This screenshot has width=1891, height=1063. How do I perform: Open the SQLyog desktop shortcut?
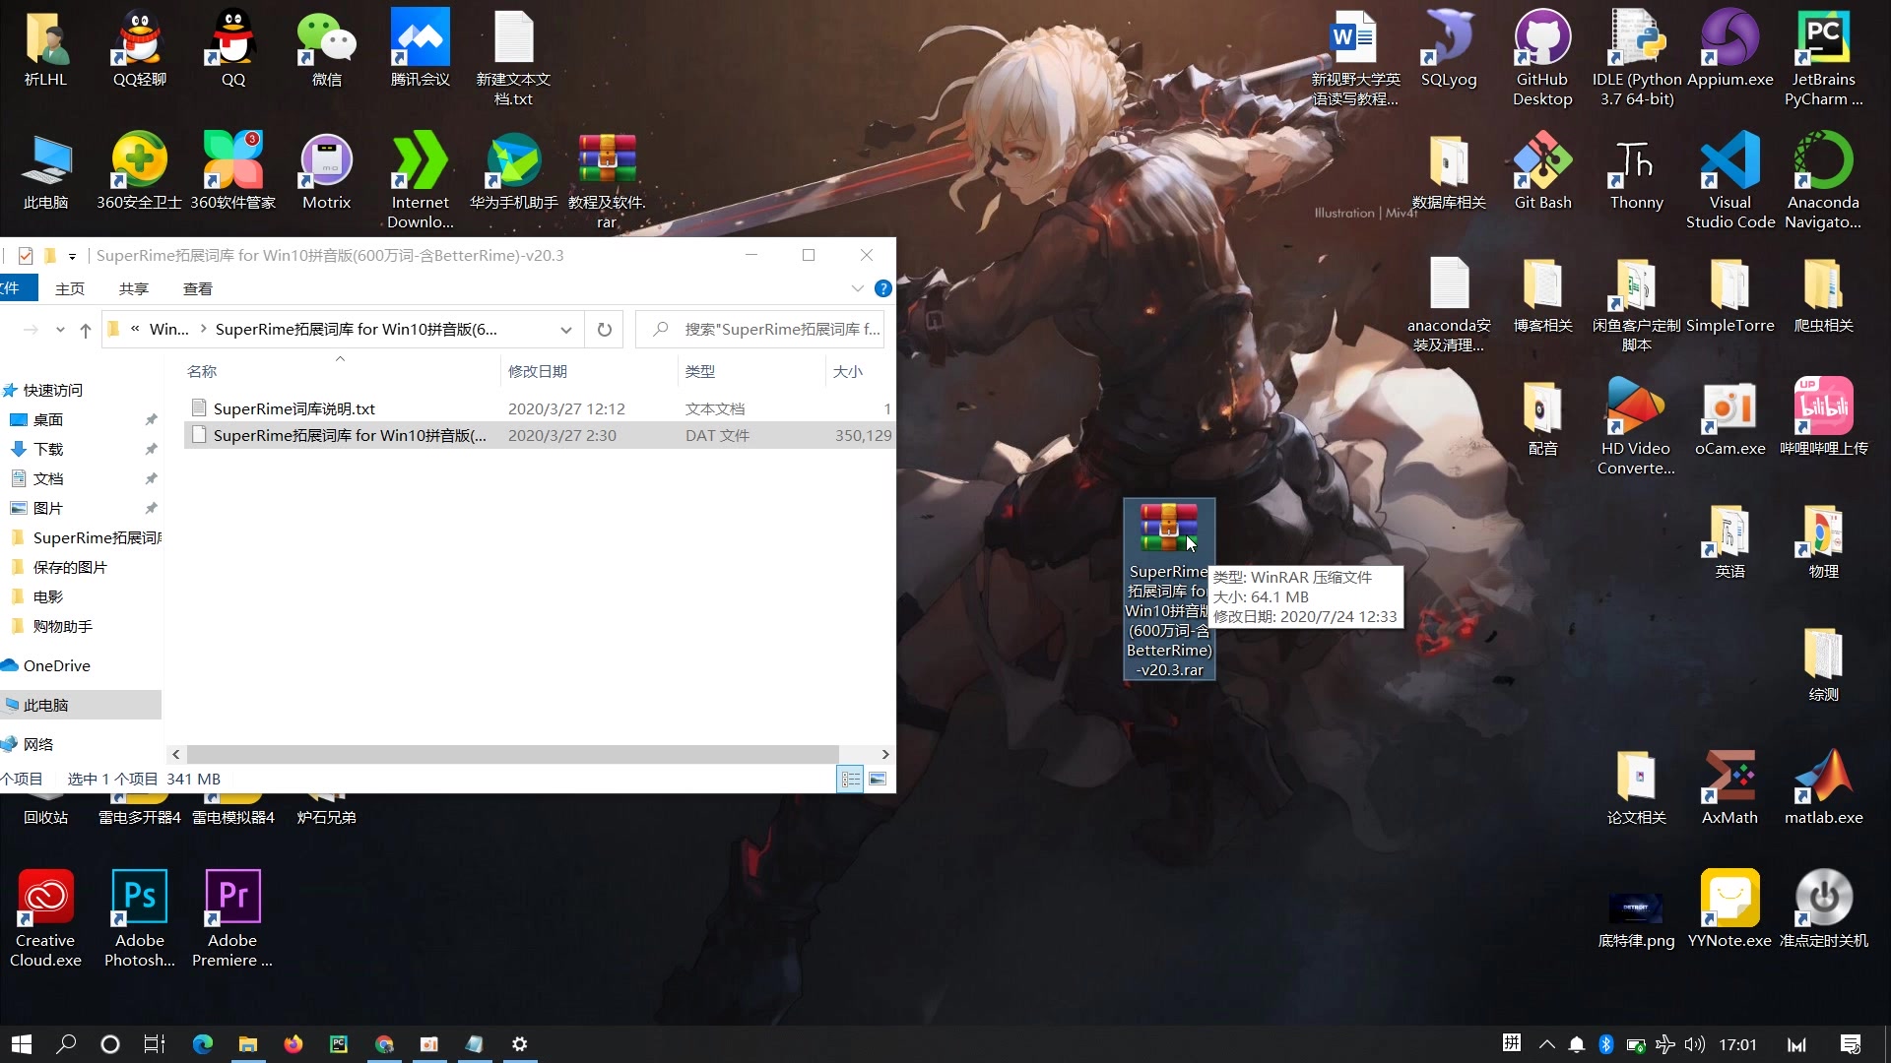coord(1449,47)
